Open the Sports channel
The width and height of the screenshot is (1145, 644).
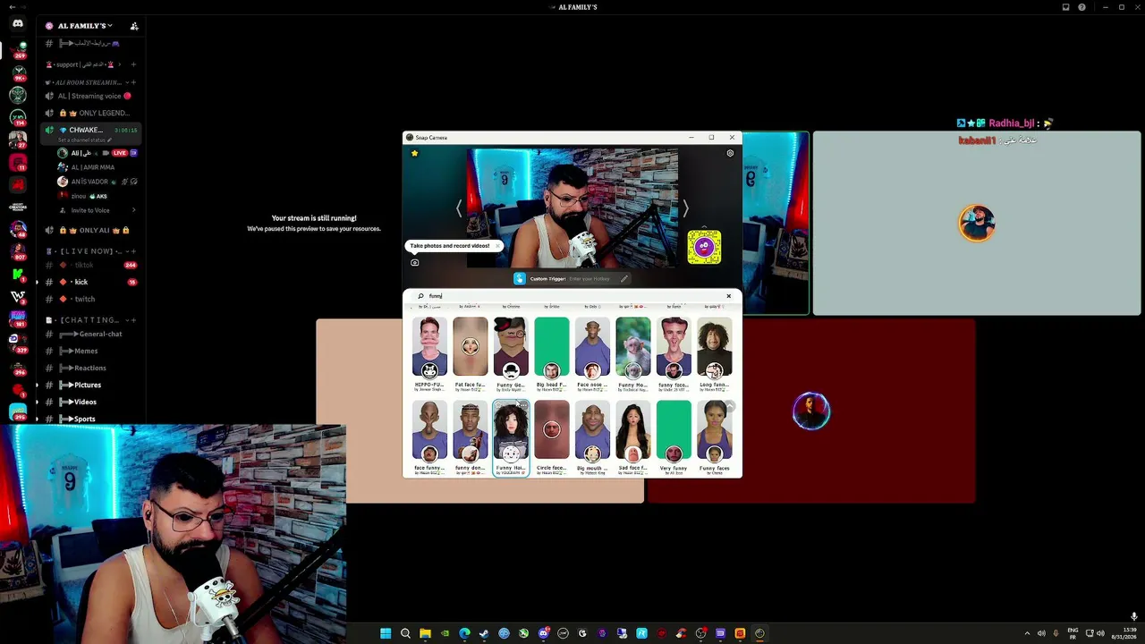click(x=91, y=419)
